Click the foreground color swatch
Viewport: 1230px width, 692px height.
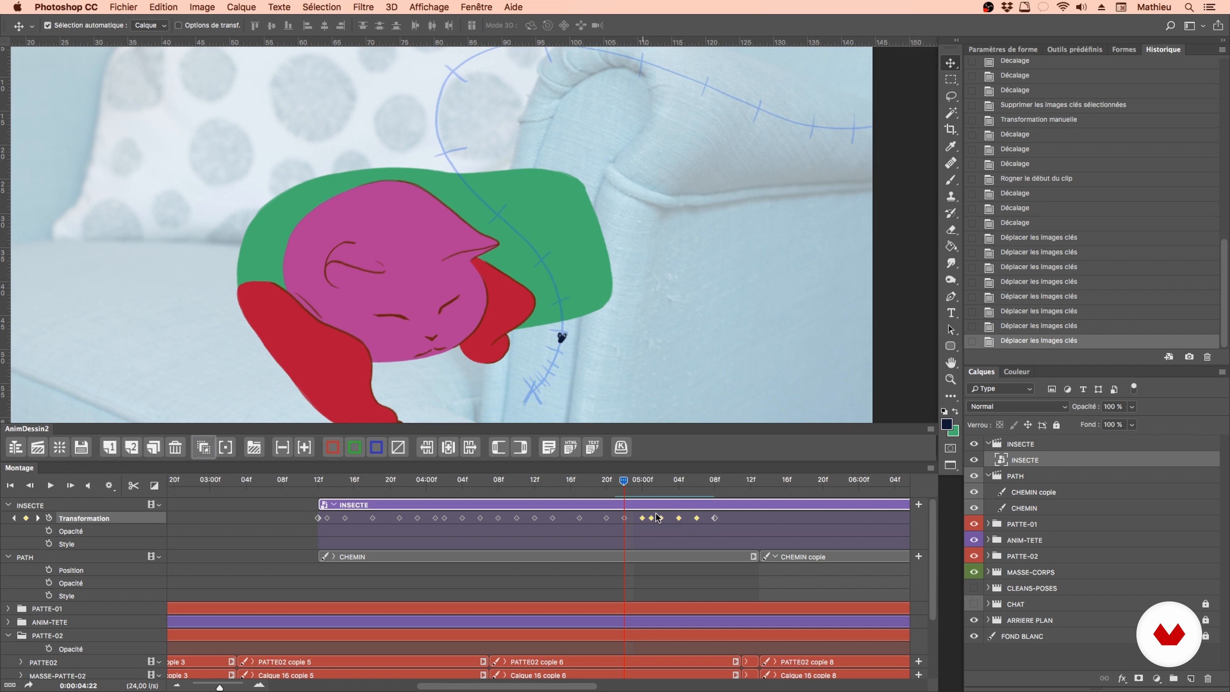pos(947,424)
